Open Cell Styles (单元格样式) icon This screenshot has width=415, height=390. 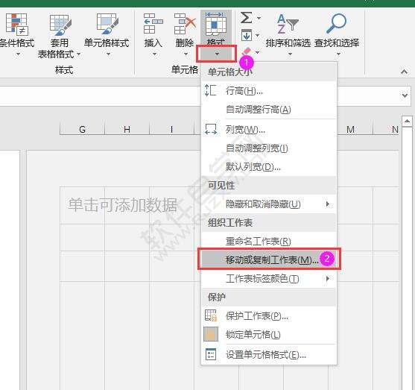(107, 24)
